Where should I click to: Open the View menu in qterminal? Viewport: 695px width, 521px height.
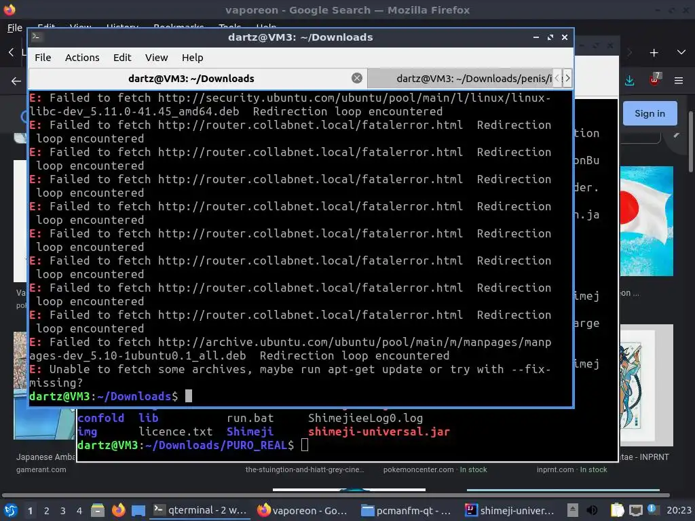[x=157, y=58]
